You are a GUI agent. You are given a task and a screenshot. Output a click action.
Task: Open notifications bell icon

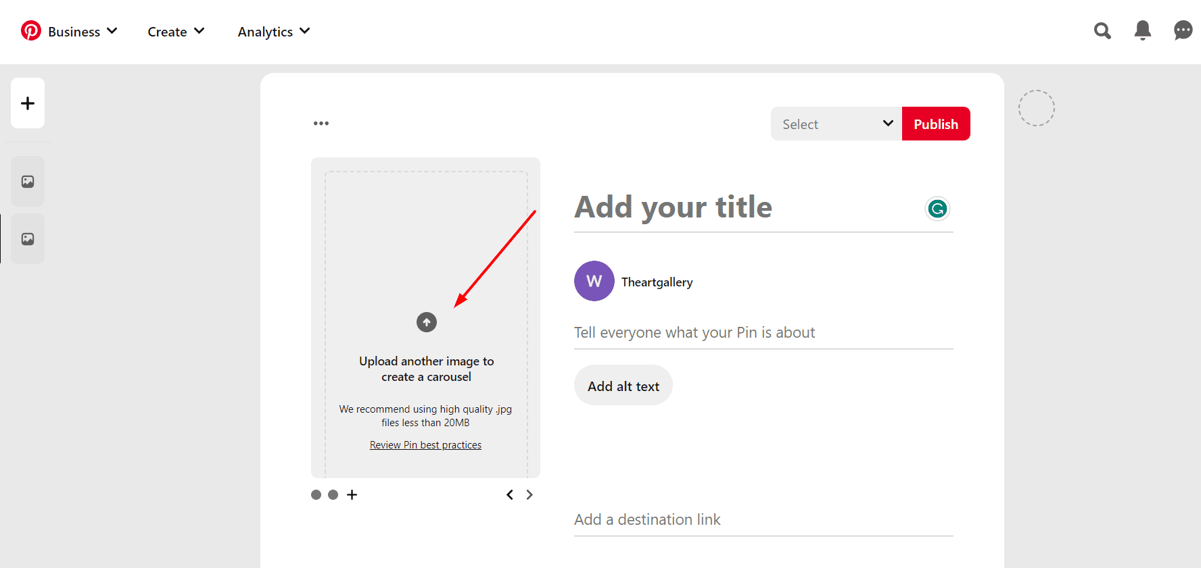coord(1143,30)
